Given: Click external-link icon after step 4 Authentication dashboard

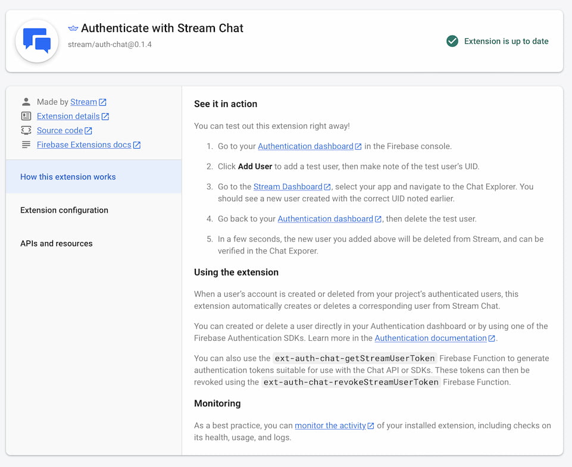Looking at the screenshot, I should click(x=378, y=219).
